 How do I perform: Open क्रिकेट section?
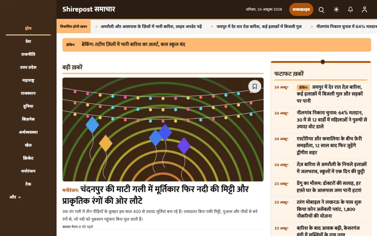tap(28, 158)
